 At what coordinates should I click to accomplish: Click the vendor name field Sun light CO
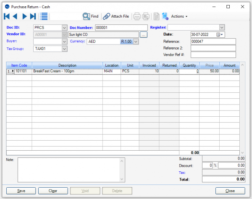tap(103, 34)
